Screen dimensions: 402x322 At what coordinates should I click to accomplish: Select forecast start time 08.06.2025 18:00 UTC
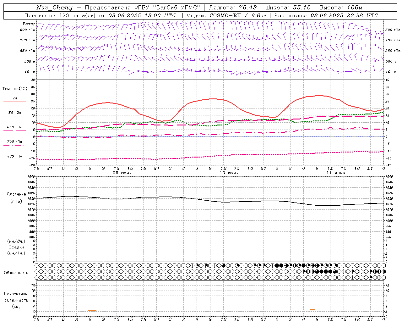[x=142, y=15]
